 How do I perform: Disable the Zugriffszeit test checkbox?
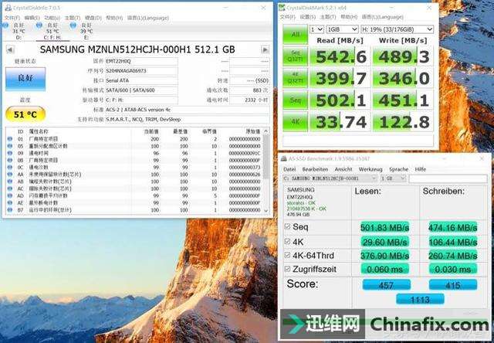pyautogui.click(x=288, y=268)
